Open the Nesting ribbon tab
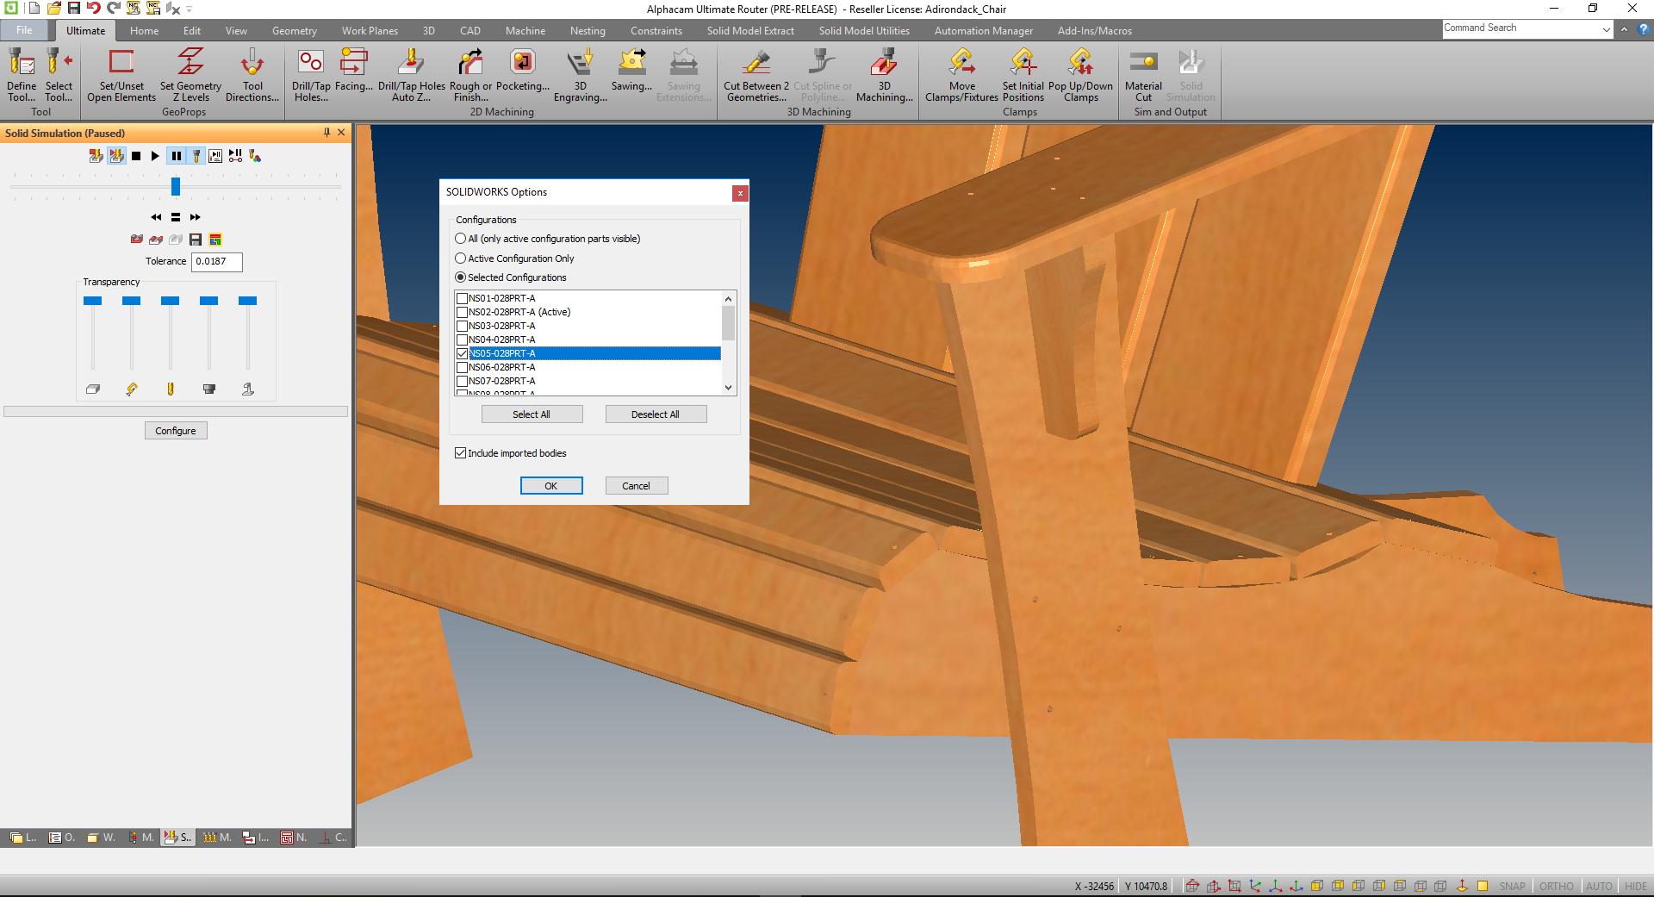 pyautogui.click(x=588, y=31)
